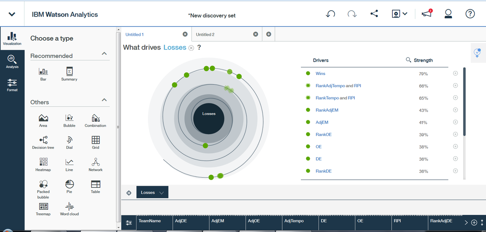486x232 pixels.
Task: Click the Losses link in the question
Action: [175, 47]
